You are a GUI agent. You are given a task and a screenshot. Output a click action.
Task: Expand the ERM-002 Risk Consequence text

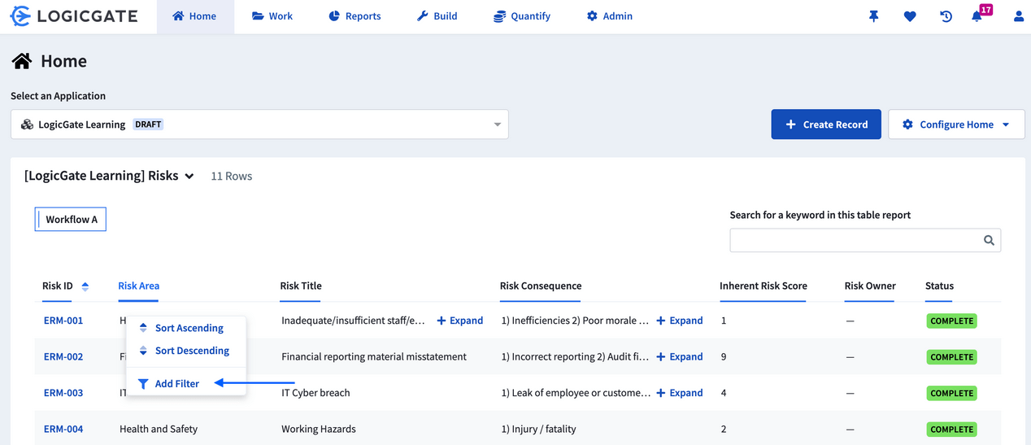[680, 356]
